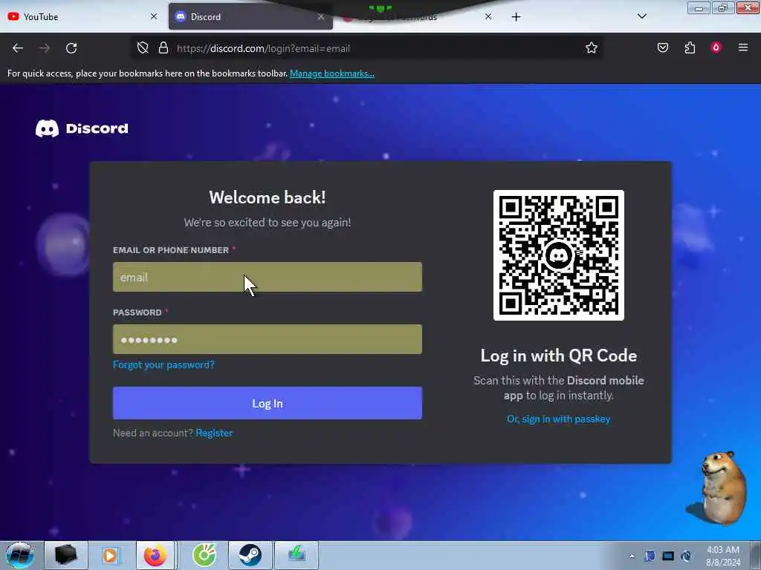Click the first system tray icon

click(x=650, y=556)
